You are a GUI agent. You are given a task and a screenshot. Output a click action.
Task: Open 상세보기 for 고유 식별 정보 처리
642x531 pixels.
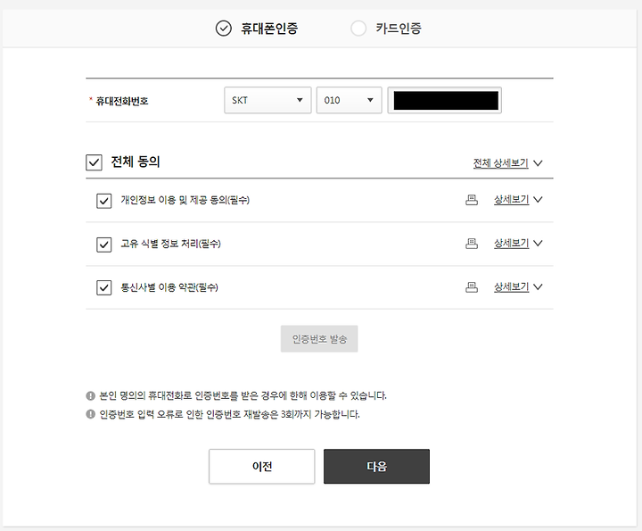tap(512, 244)
